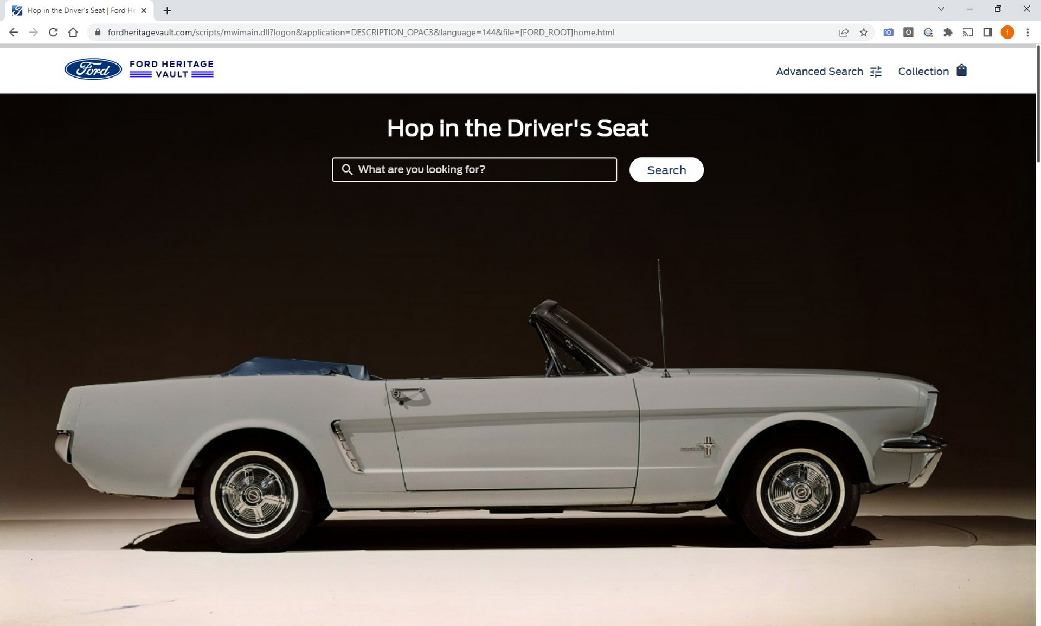Open the Advanced Search link
1041x626 pixels.
coord(819,71)
